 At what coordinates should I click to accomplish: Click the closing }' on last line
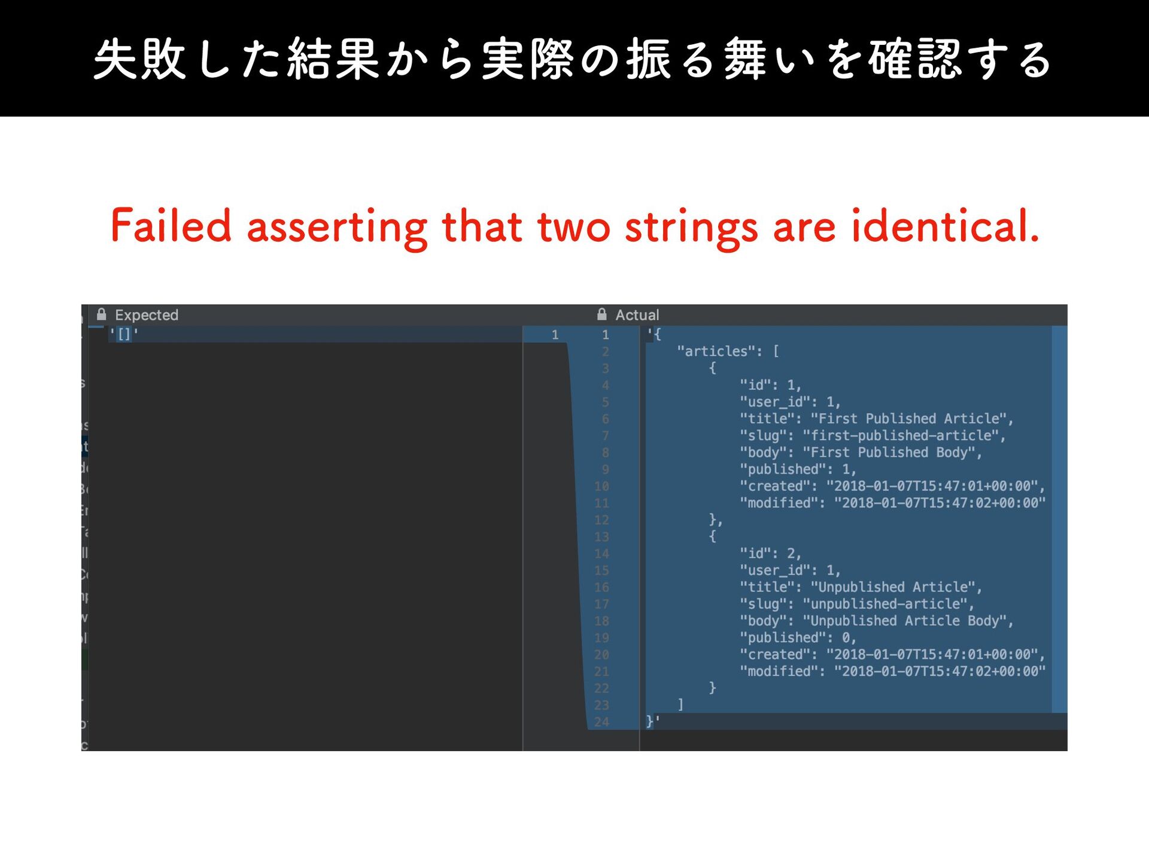click(653, 722)
